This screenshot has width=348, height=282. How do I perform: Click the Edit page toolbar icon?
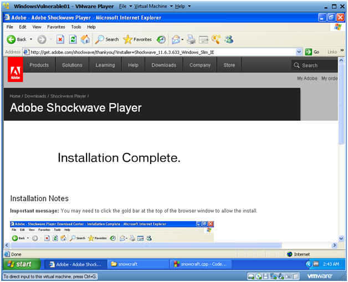(203, 40)
